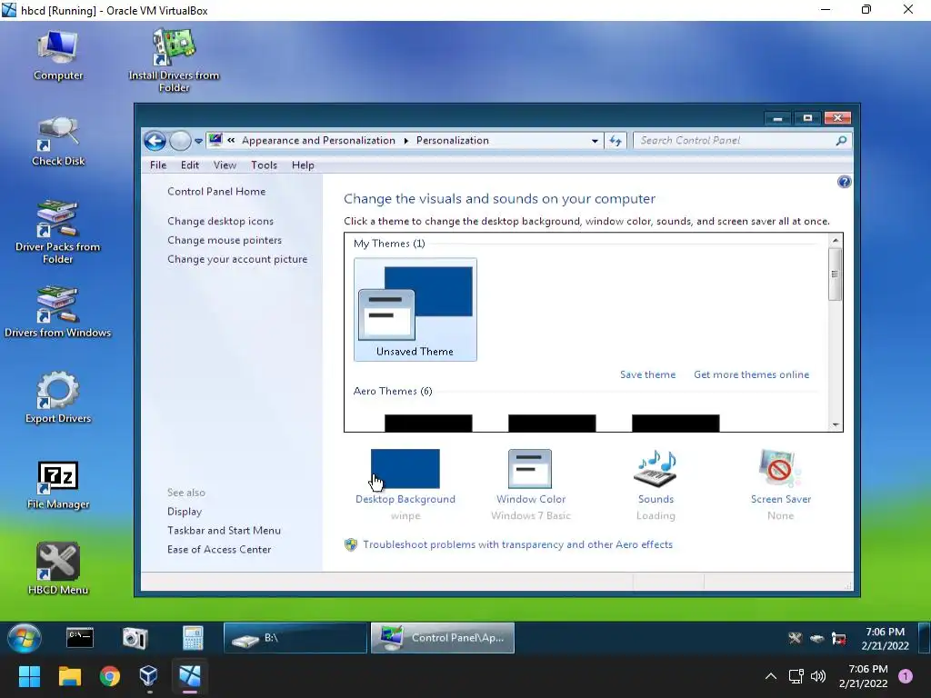Open Drivers from Windows shortcut
The height and width of the screenshot is (698, 931).
(x=57, y=312)
